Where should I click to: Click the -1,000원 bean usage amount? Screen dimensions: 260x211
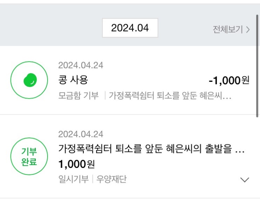(x=229, y=80)
